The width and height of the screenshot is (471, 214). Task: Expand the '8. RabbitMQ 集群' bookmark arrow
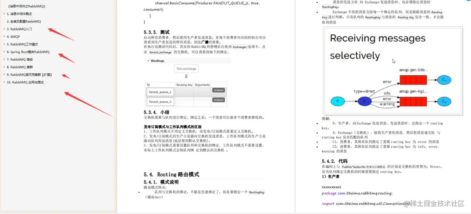4,67
